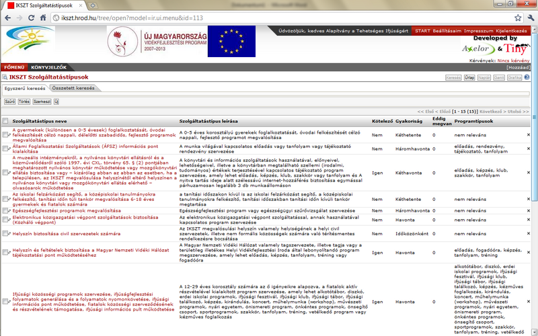Click the magnifier icon beside IKSZT Szolgáltatástípusok
This screenshot has height=336, width=538.
(x=5, y=77)
